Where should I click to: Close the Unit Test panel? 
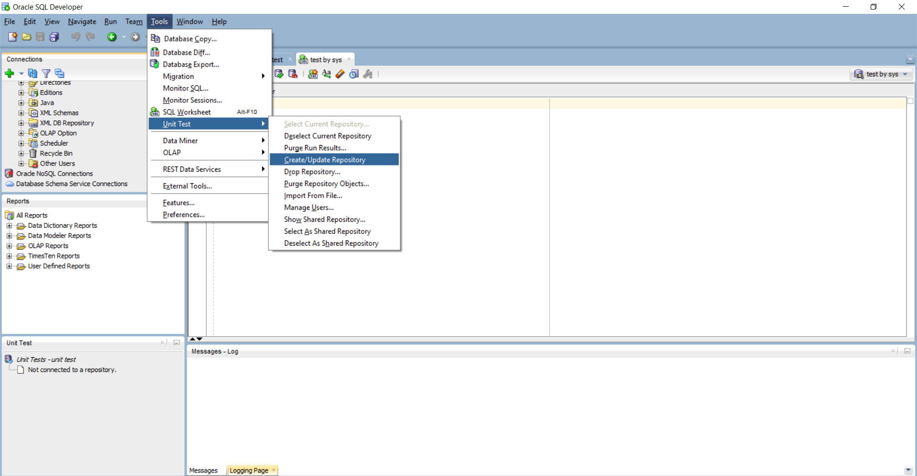coord(162,342)
